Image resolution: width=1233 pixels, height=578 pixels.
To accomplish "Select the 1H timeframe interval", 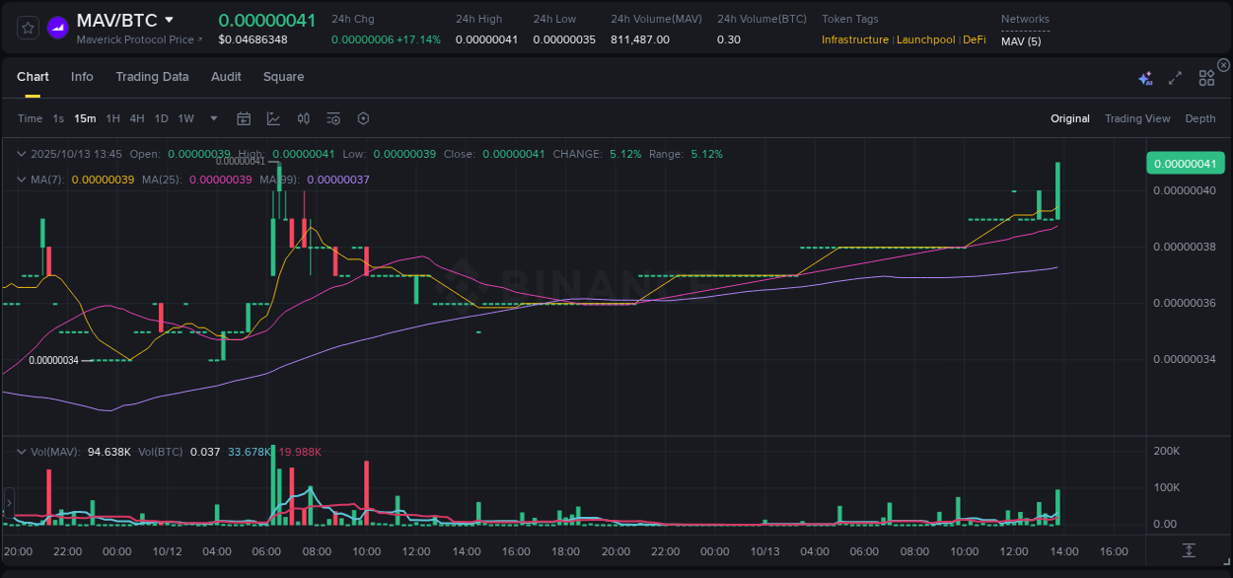I will [111, 118].
